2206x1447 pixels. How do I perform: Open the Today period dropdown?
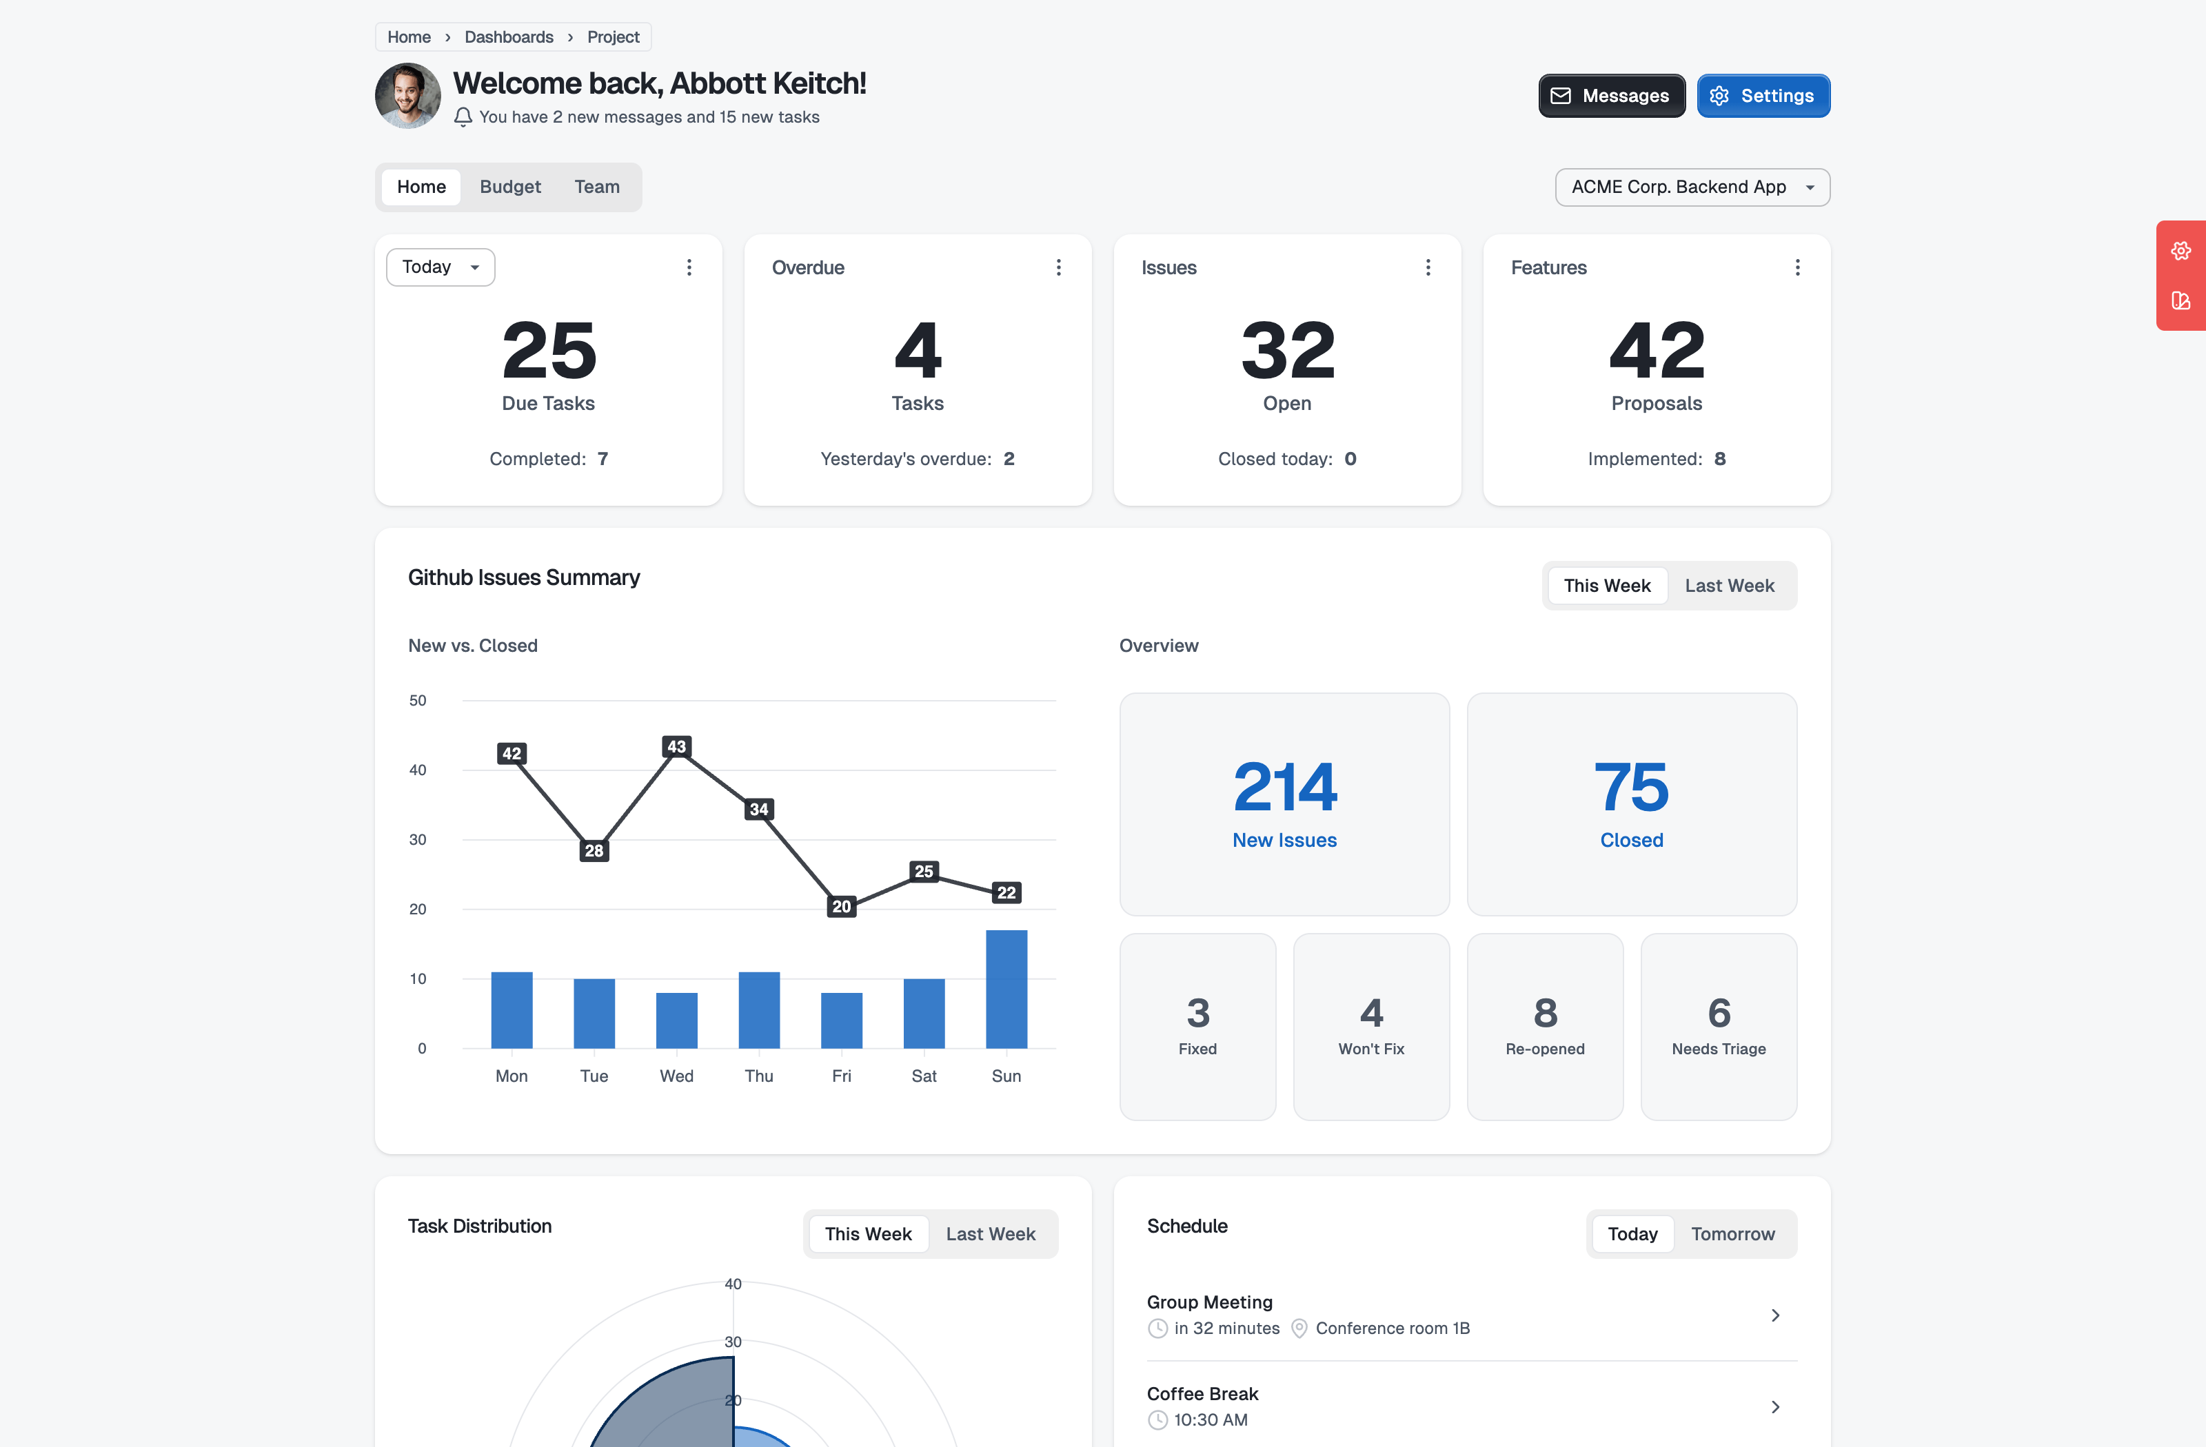[441, 268]
